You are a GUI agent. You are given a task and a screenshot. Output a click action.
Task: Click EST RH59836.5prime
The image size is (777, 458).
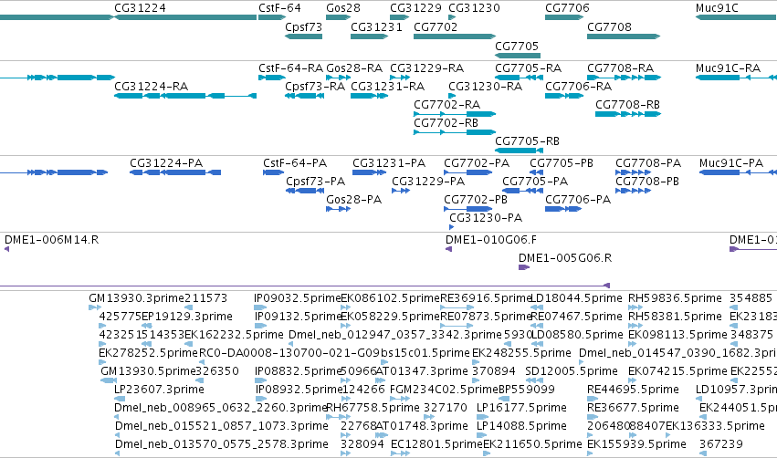click(x=675, y=298)
